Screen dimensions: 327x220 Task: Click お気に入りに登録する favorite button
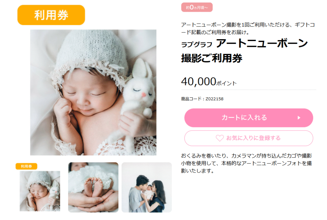(248, 138)
